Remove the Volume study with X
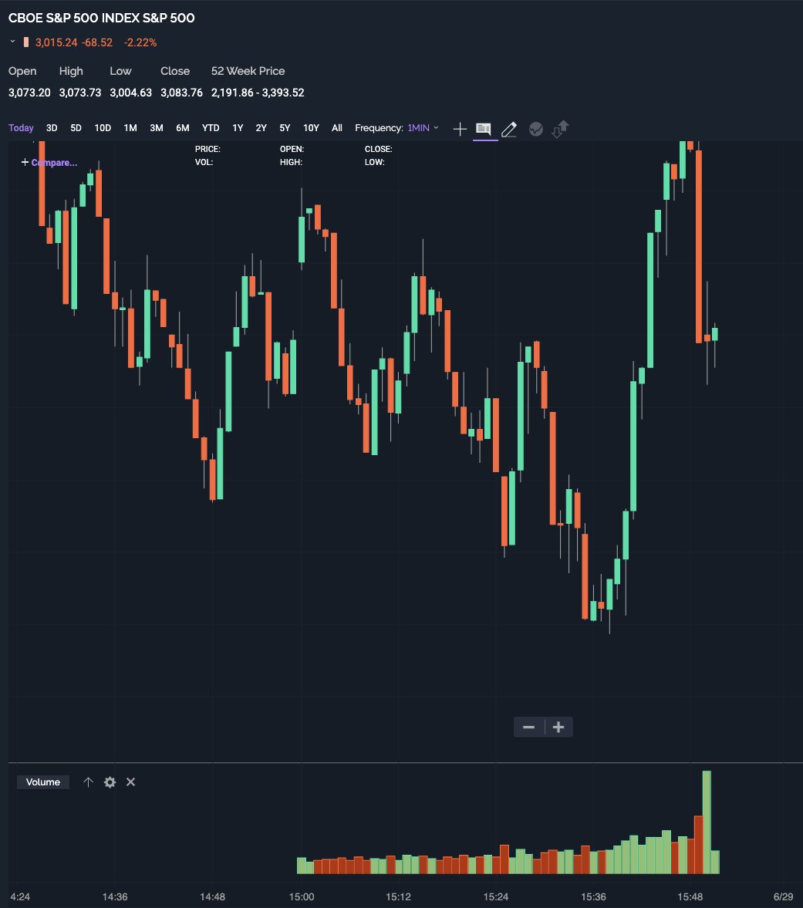The width and height of the screenshot is (803, 908). pos(131,781)
